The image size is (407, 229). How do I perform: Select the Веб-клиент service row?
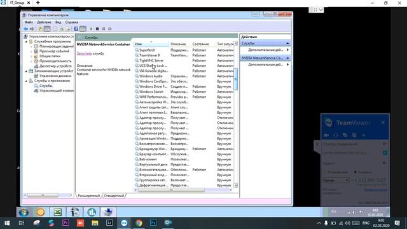click(x=184, y=160)
